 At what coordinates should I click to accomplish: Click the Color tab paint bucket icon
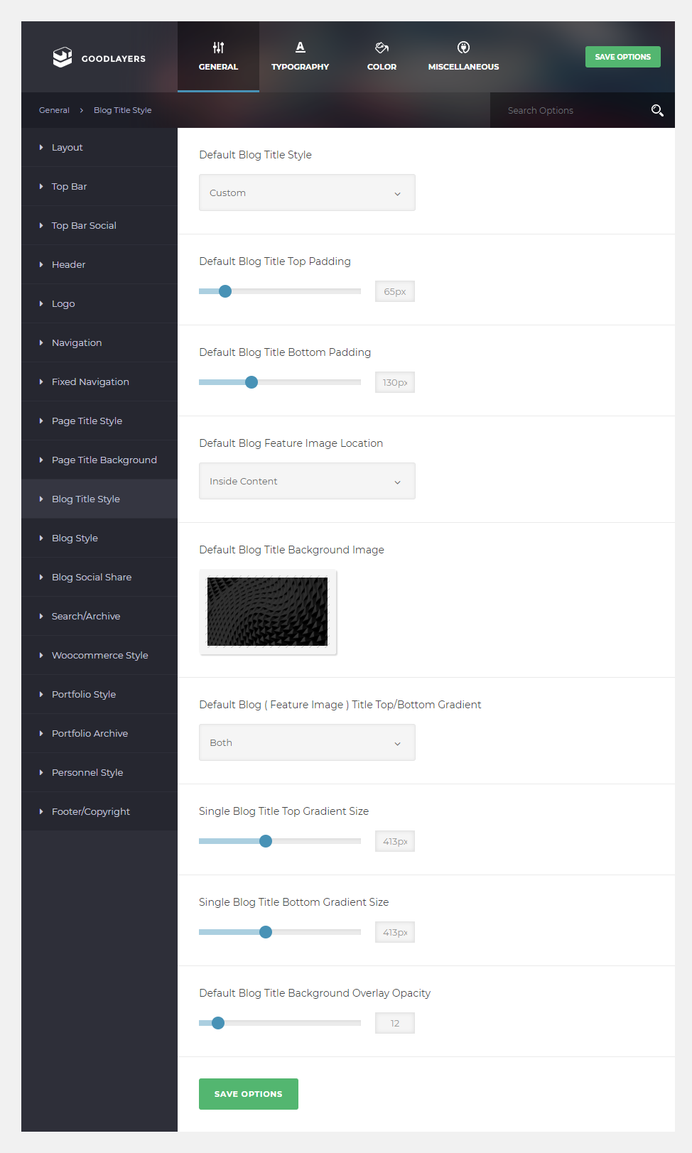(382, 48)
